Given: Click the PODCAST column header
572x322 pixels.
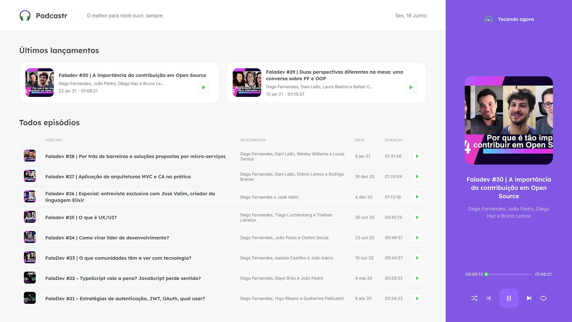Looking at the screenshot, I should point(54,140).
